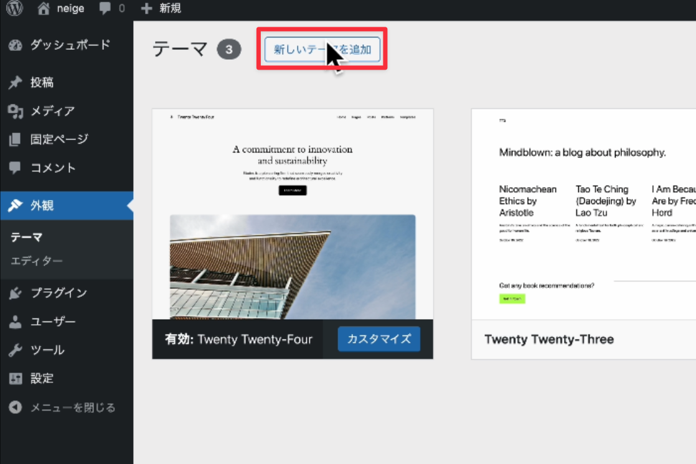Screen dimensions: 696x464
Task: Click the 外観 paintbrush icon
Action: click(16, 206)
